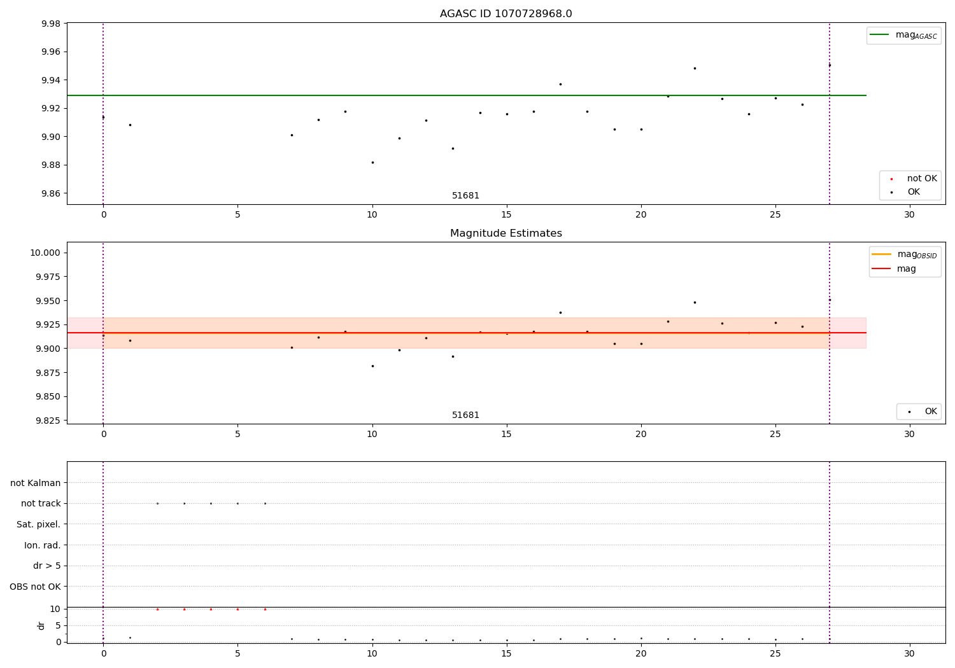Screen dimensions: 955x668
Task: Click the '51681' label in Magnitude Estimates plot
Action: coord(465,415)
